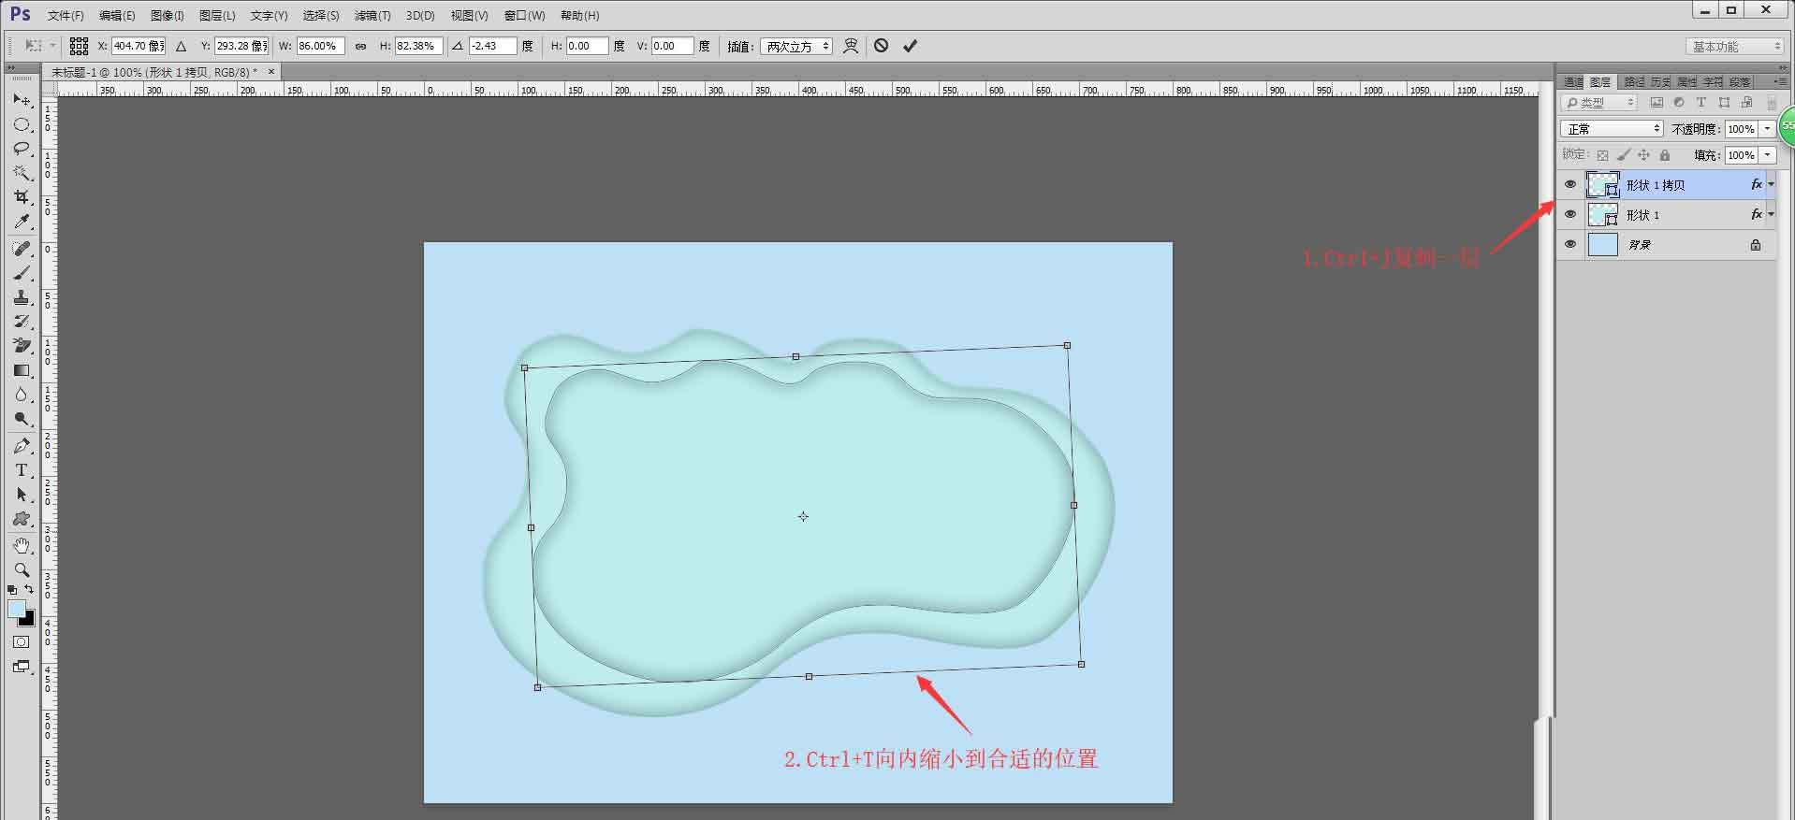Toggle the width-height link icon
This screenshot has height=820, width=1795.
pos(361,46)
